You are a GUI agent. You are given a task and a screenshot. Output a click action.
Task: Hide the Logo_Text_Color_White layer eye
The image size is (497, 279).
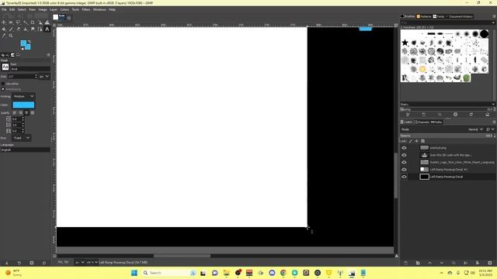click(404, 162)
